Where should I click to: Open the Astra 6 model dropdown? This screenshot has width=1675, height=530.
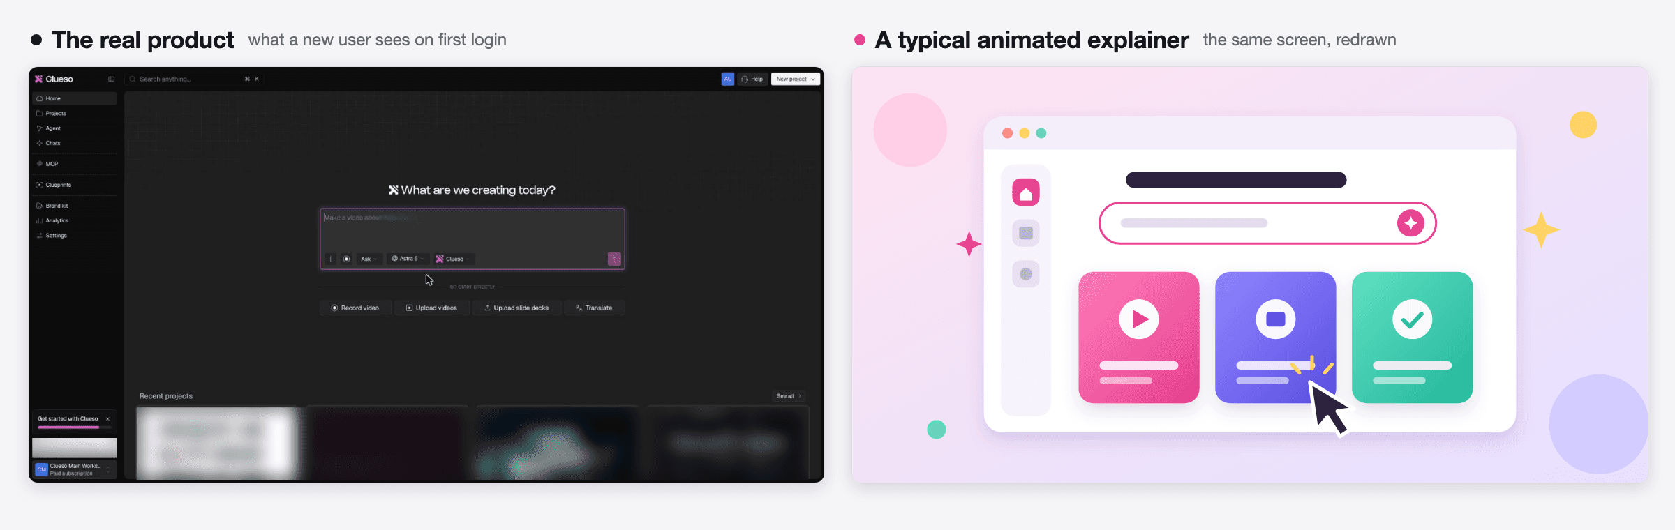408,259
